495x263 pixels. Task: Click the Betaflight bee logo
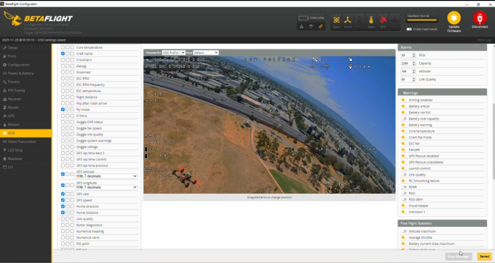point(13,19)
